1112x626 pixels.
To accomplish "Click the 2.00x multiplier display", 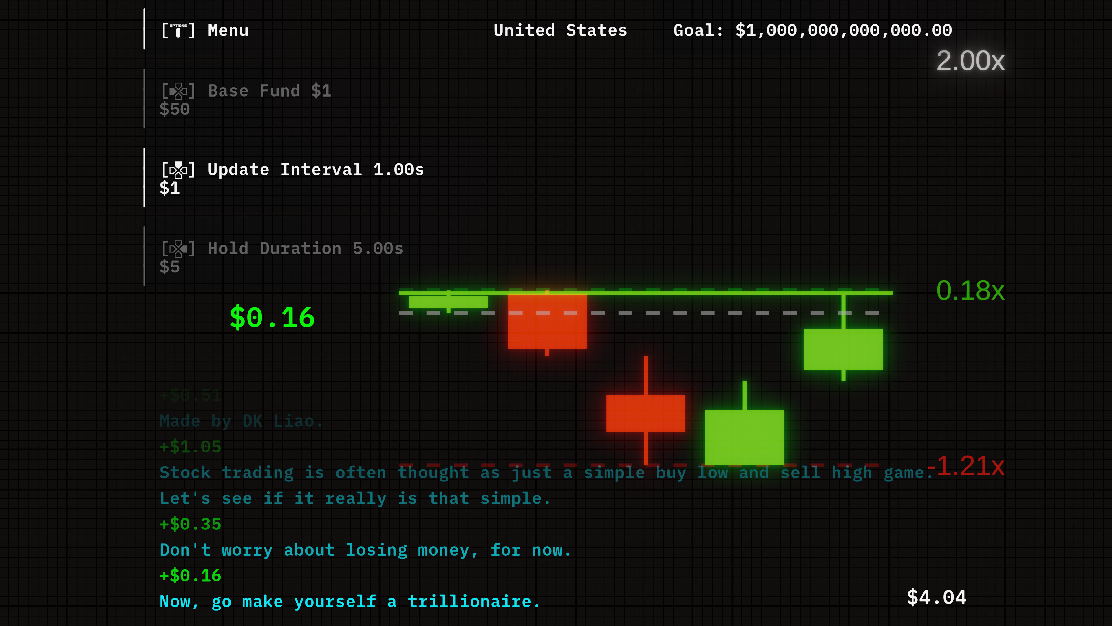I will [x=970, y=62].
